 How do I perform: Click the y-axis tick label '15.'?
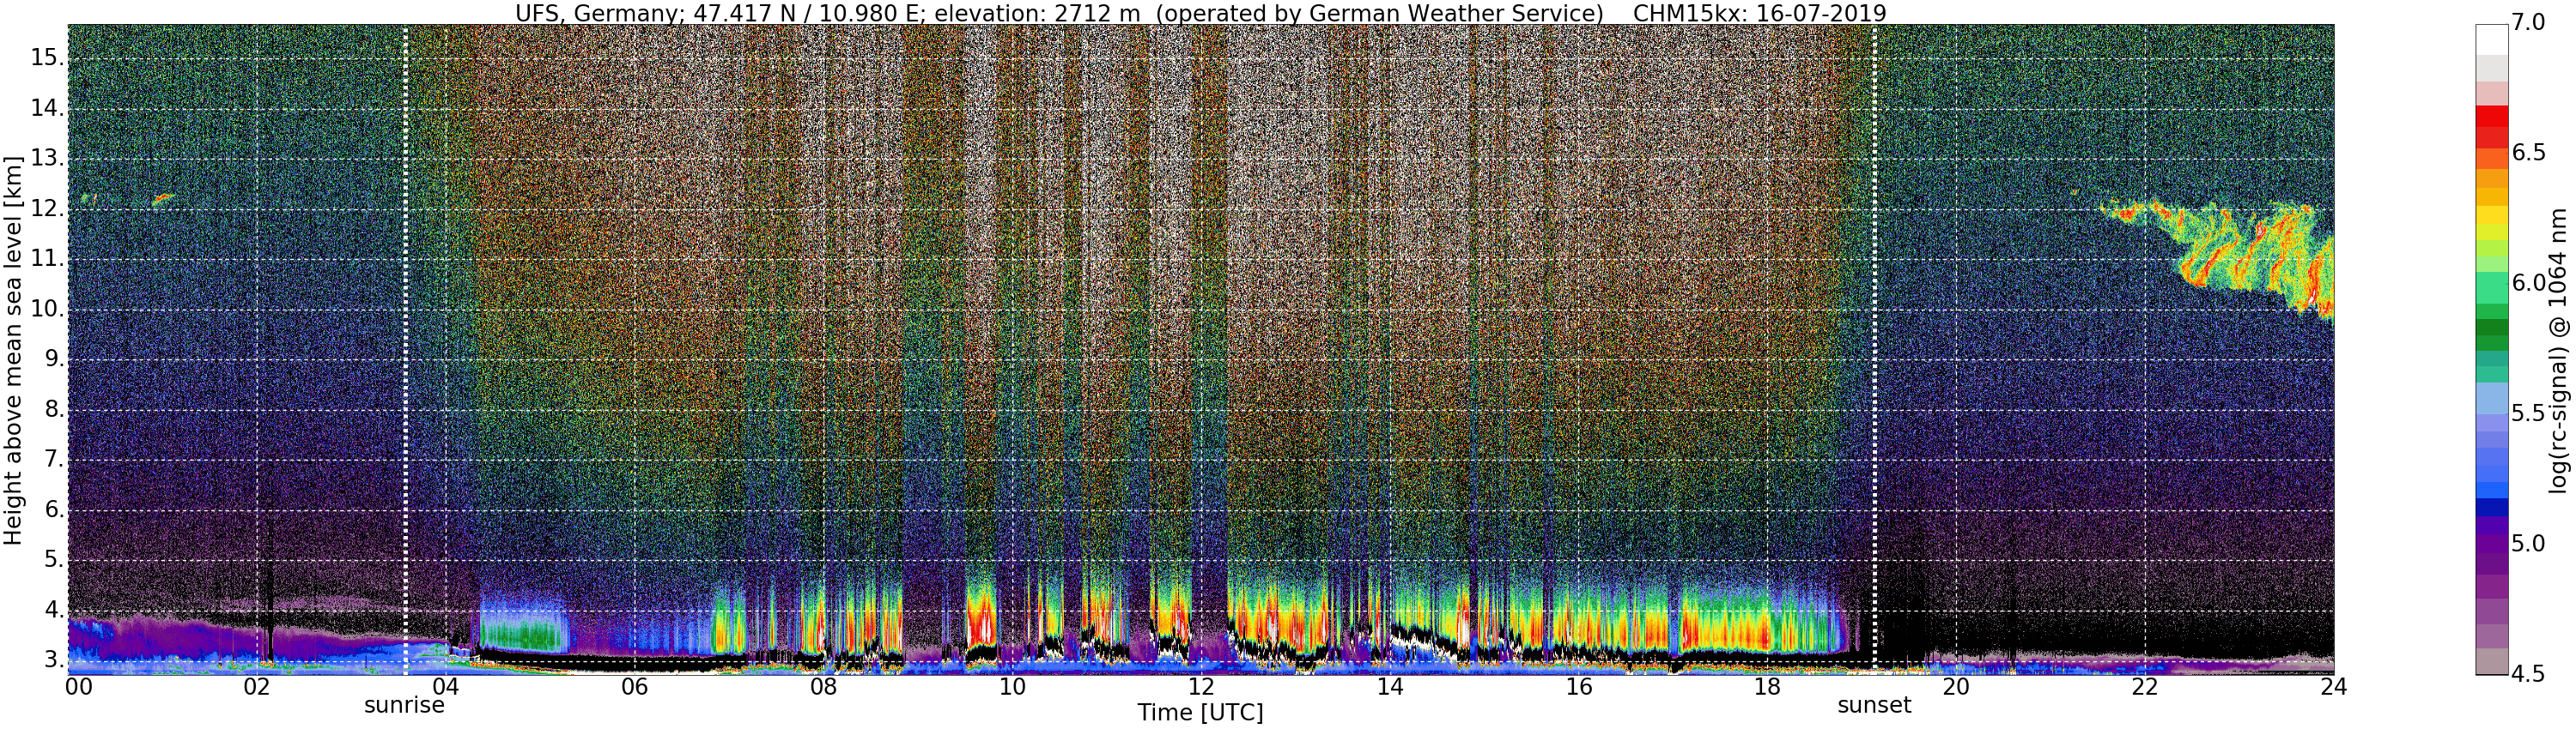coord(47,58)
